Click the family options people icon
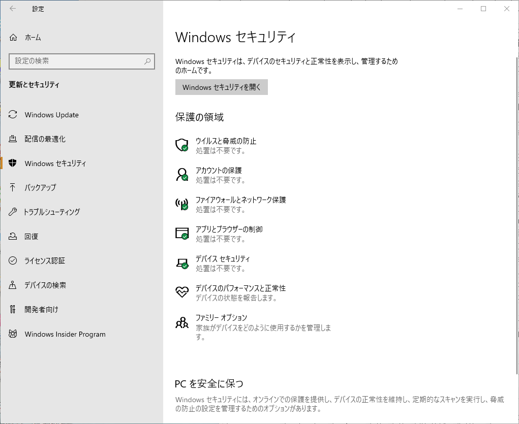This screenshot has width=519, height=424. click(181, 322)
